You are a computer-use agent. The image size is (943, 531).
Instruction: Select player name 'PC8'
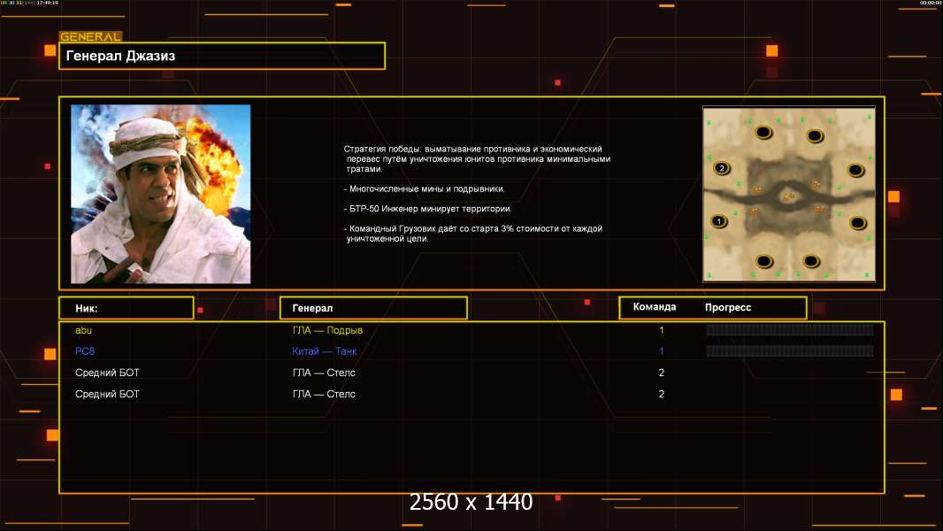85,351
